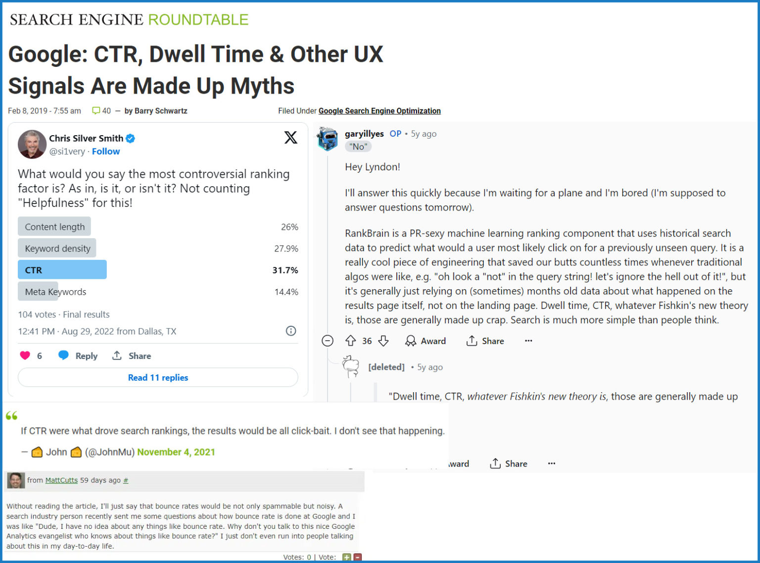Open the Google Search Engine Optimization category link

click(x=380, y=110)
